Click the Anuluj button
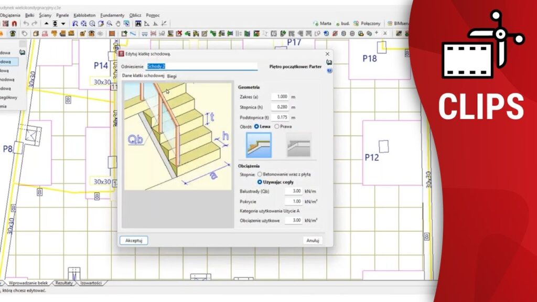The image size is (537, 302). point(312,240)
